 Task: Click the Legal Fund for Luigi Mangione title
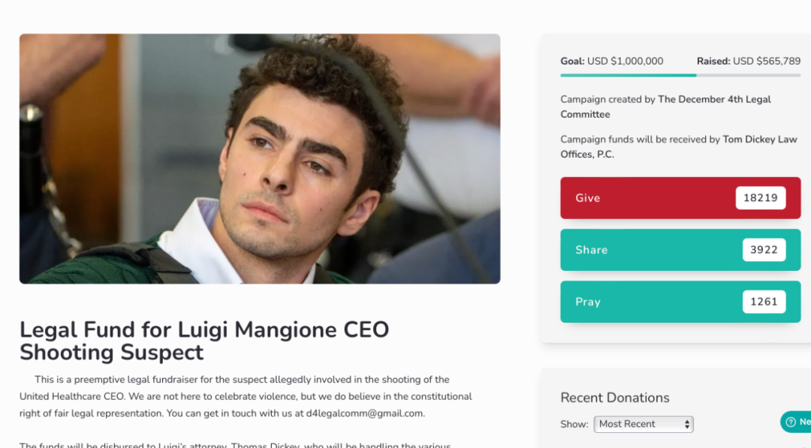tap(204, 341)
